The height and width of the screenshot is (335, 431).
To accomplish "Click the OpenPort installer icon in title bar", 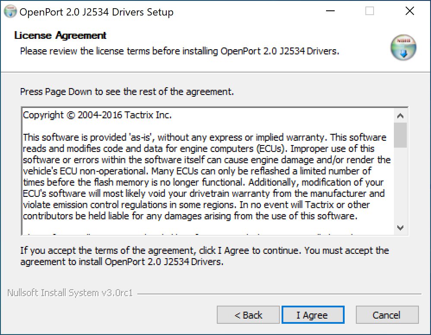I will click(x=10, y=12).
